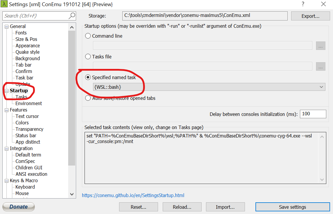Collapse the Integration section

(6, 148)
